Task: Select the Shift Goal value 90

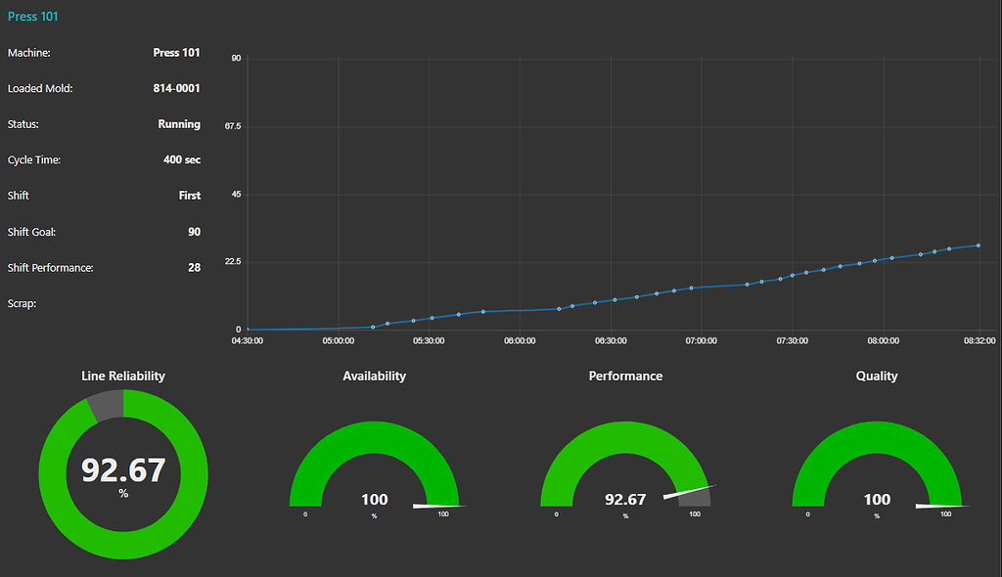Action: pos(195,232)
